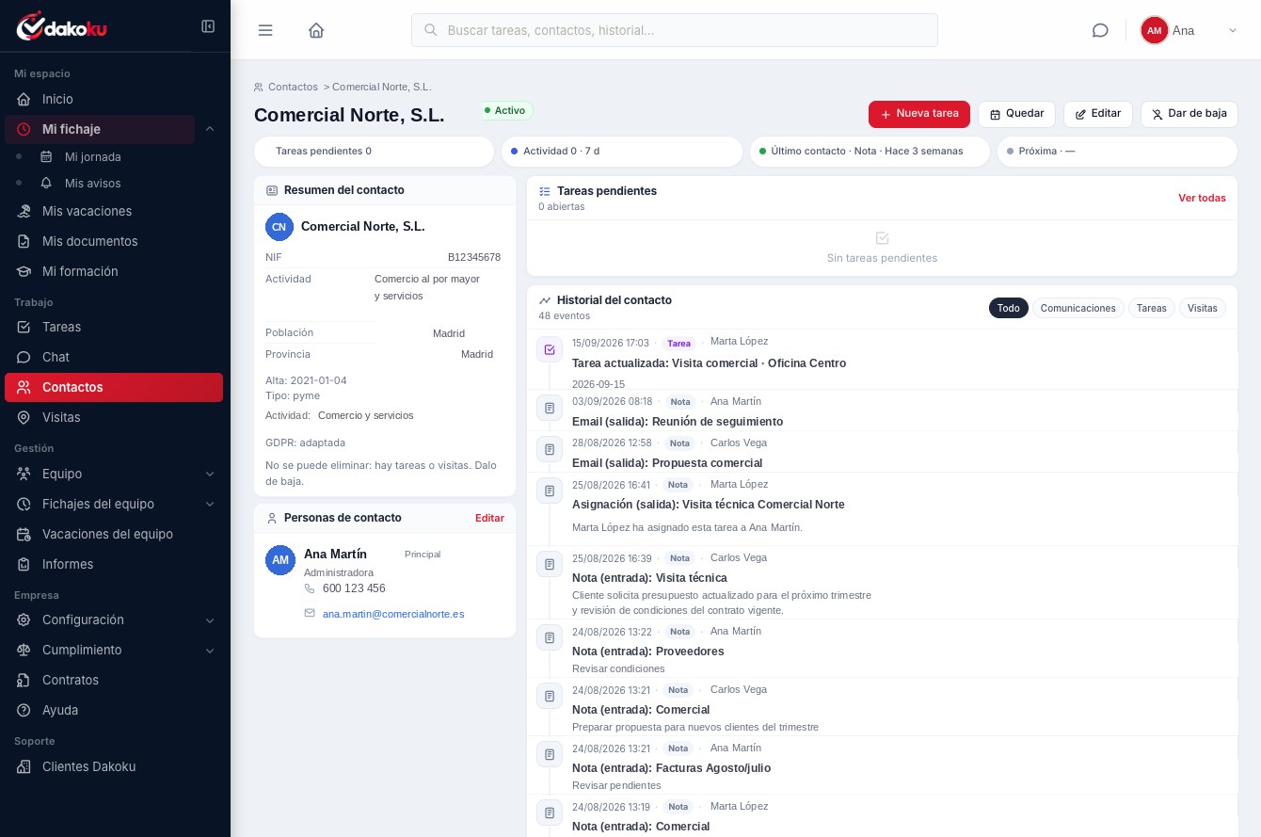Screen dimensions: 1261x837
Task: Click the Quedar button
Action: (1016, 114)
